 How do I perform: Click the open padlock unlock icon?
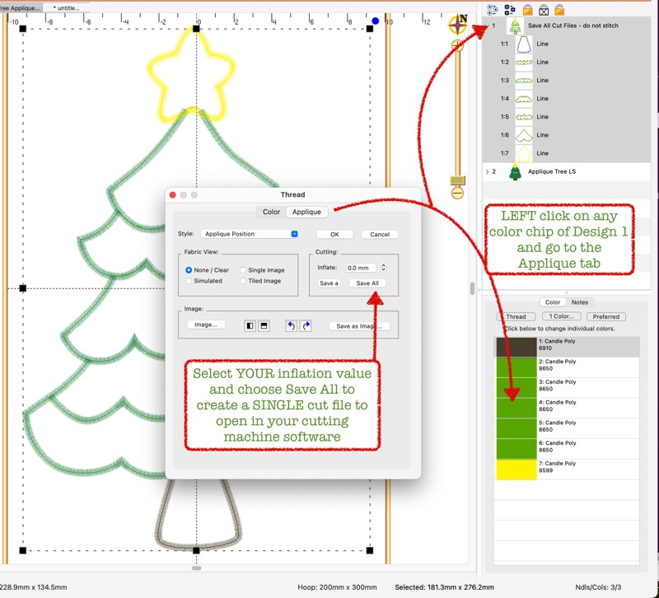559,10
